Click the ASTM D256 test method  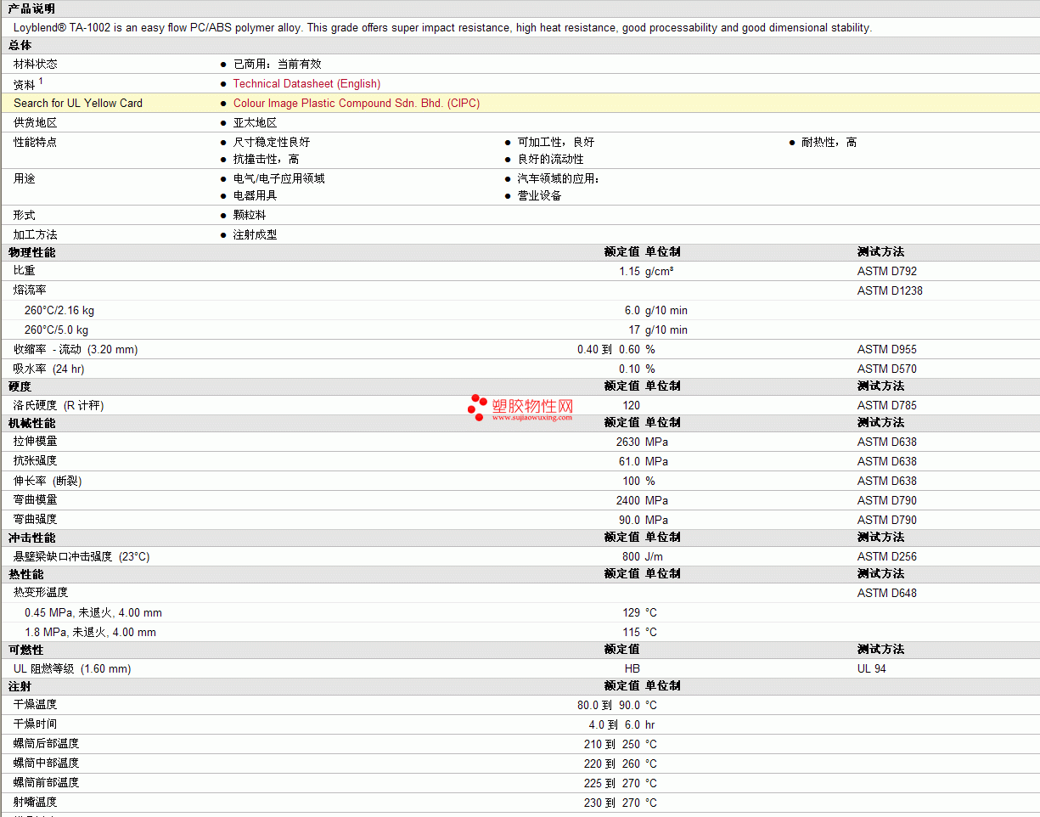(887, 556)
